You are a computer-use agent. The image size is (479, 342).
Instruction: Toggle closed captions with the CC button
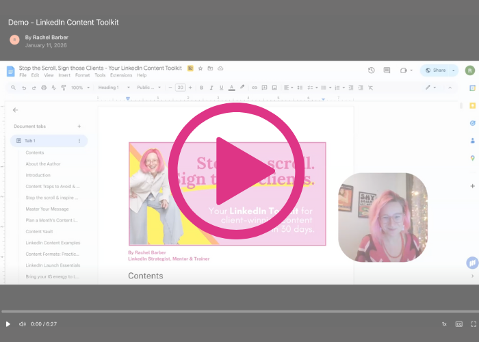(x=459, y=324)
